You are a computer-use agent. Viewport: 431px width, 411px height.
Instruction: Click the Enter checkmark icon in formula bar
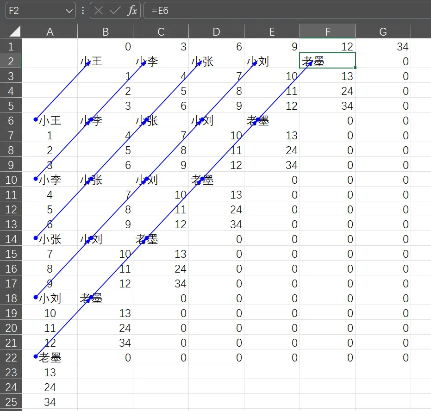click(115, 11)
